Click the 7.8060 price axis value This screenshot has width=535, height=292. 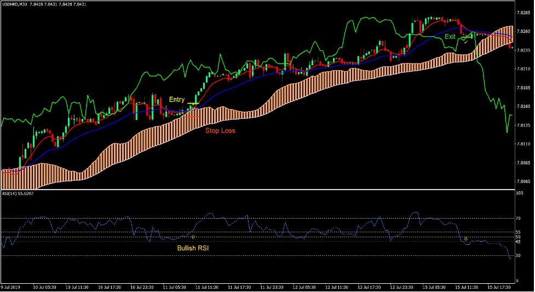click(523, 181)
